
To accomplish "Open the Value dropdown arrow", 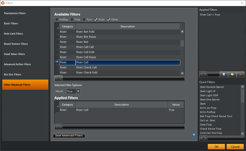I will click(x=78, y=91).
